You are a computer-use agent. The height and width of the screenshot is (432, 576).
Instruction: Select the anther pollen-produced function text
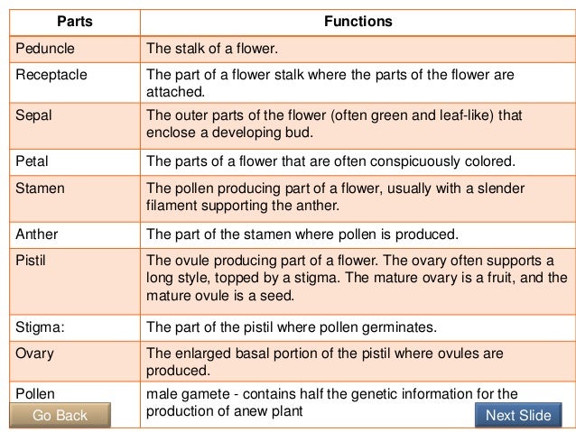(302, 234)
